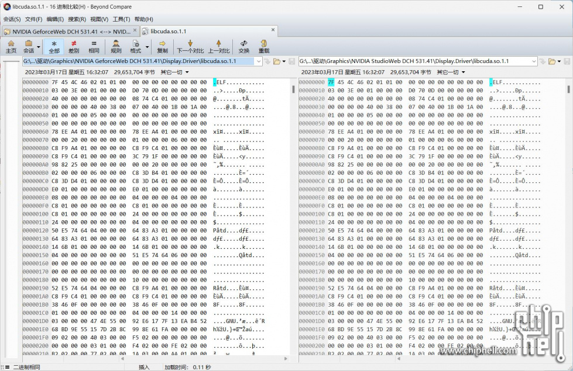Switch to NVIDIA GeforceWeb DCH 531.41 tab
Viewport: 573px width, 371px height.
[71, 32]
